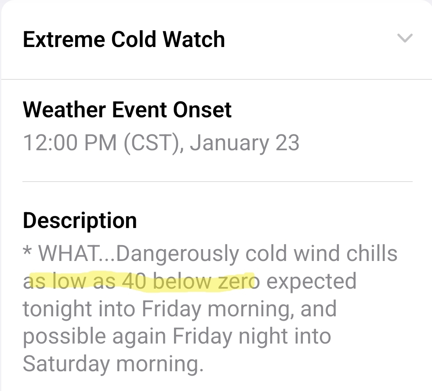Image resolution: width=432 pixels, height=391 pixels.
Task: Tap the asterisk before WHAT
Action: coord(27,253)
